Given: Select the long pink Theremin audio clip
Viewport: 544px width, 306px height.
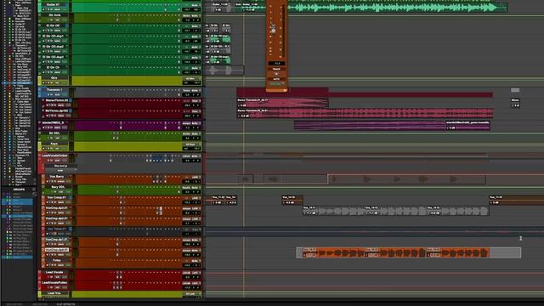Looking at the screenshot, I should pyautogui.click(x=365, y=113).
